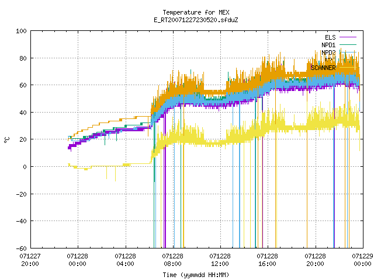Viewport: 374px width, 280px height.
Task: Click the x-axis label "071228 08:00"
Action: click(x=172, y=260)
